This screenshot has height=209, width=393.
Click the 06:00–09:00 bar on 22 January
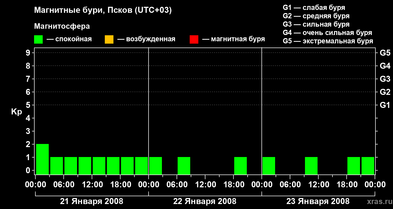(184, 166)
